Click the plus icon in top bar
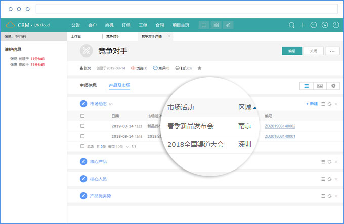The image size is (344, 224). (303, 25)
